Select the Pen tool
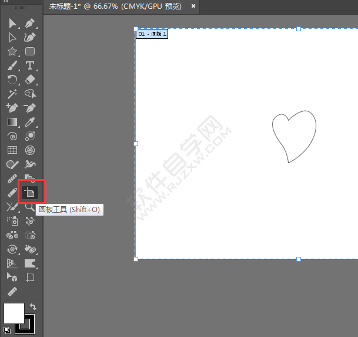 30,24
